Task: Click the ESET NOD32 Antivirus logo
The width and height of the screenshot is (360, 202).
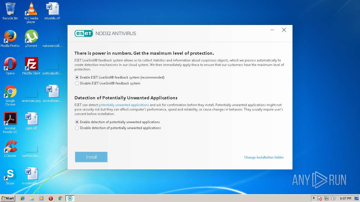Action: click(105, 33)
